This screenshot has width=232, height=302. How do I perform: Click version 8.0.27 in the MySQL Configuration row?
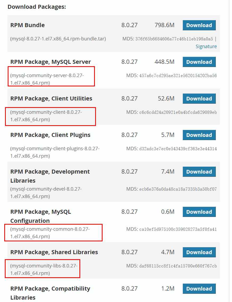129,212
